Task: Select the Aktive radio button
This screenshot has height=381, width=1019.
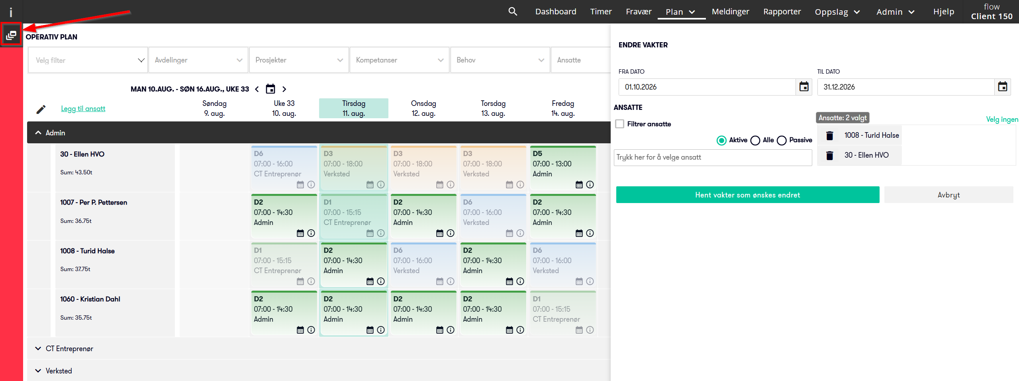Action: click(721, 141)
